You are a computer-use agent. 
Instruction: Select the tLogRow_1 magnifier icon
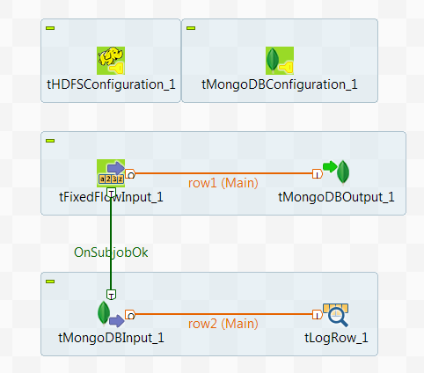[x=336, y=315]
